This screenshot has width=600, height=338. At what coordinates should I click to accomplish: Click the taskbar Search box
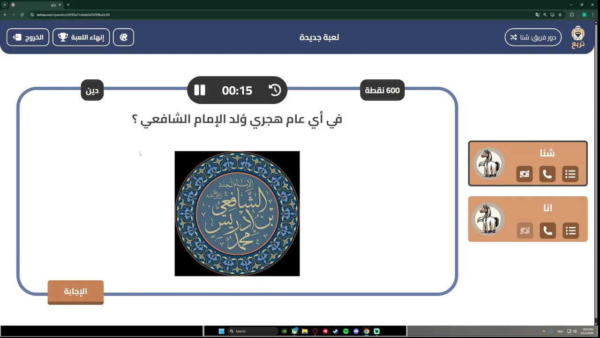[253, 331]
